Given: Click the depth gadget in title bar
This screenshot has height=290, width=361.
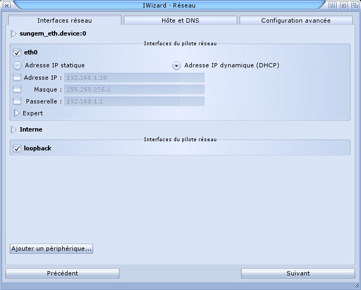Looking at the screenshot, I should tap(355, 5).
